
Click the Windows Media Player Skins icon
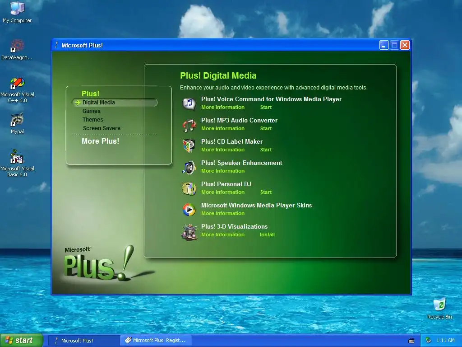tap(189, 210)
